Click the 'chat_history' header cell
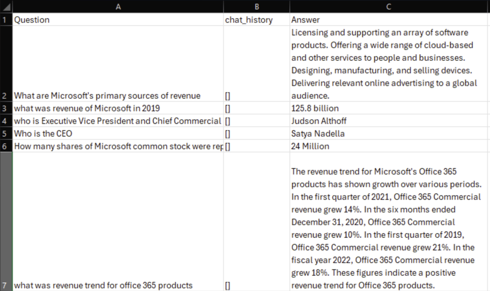Viewport: 490px width, 291px height. coord(257,20)
